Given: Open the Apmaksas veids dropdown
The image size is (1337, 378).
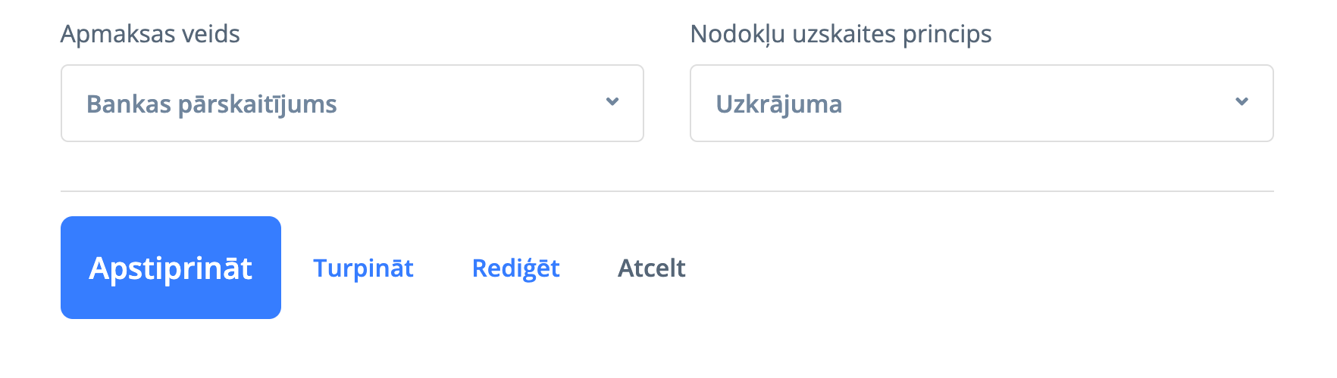Looking at the screenshot, I should [x=352, y=104].
